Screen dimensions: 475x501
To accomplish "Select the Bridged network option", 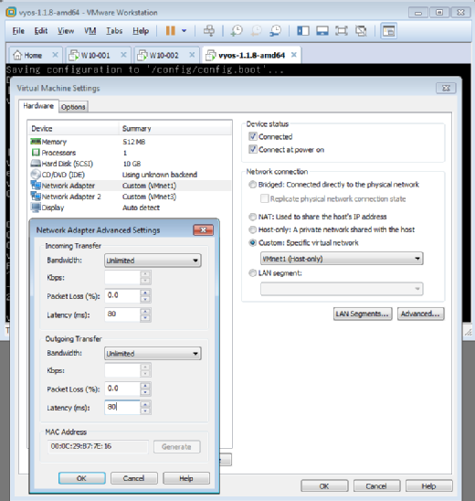I will pos(252,185).
